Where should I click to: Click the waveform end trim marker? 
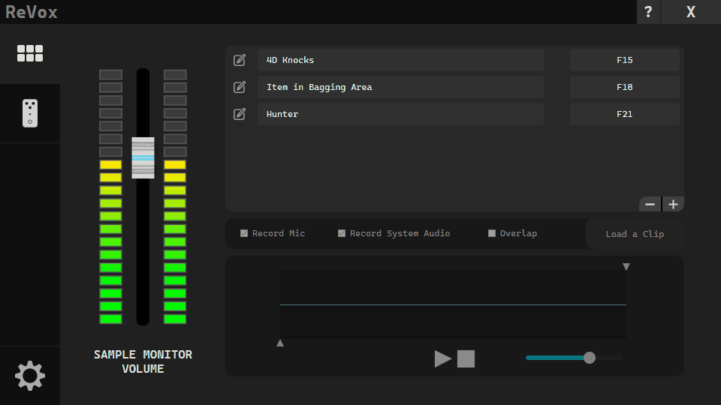coord(626,267)
